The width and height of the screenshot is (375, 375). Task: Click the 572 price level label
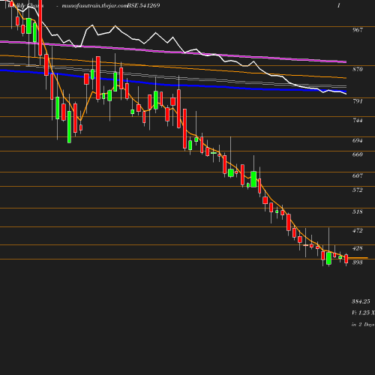click(358, 190)
